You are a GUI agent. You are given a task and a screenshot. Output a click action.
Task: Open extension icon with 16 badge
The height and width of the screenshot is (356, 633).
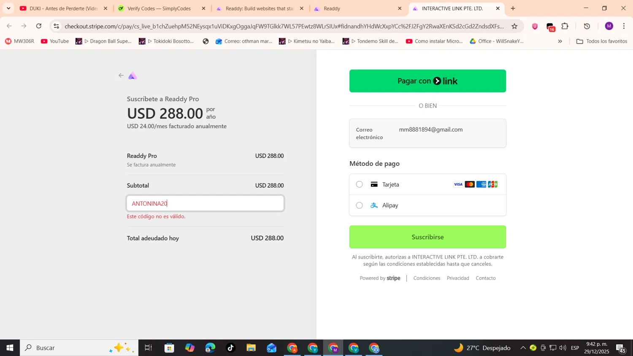(x=550, y=27)
